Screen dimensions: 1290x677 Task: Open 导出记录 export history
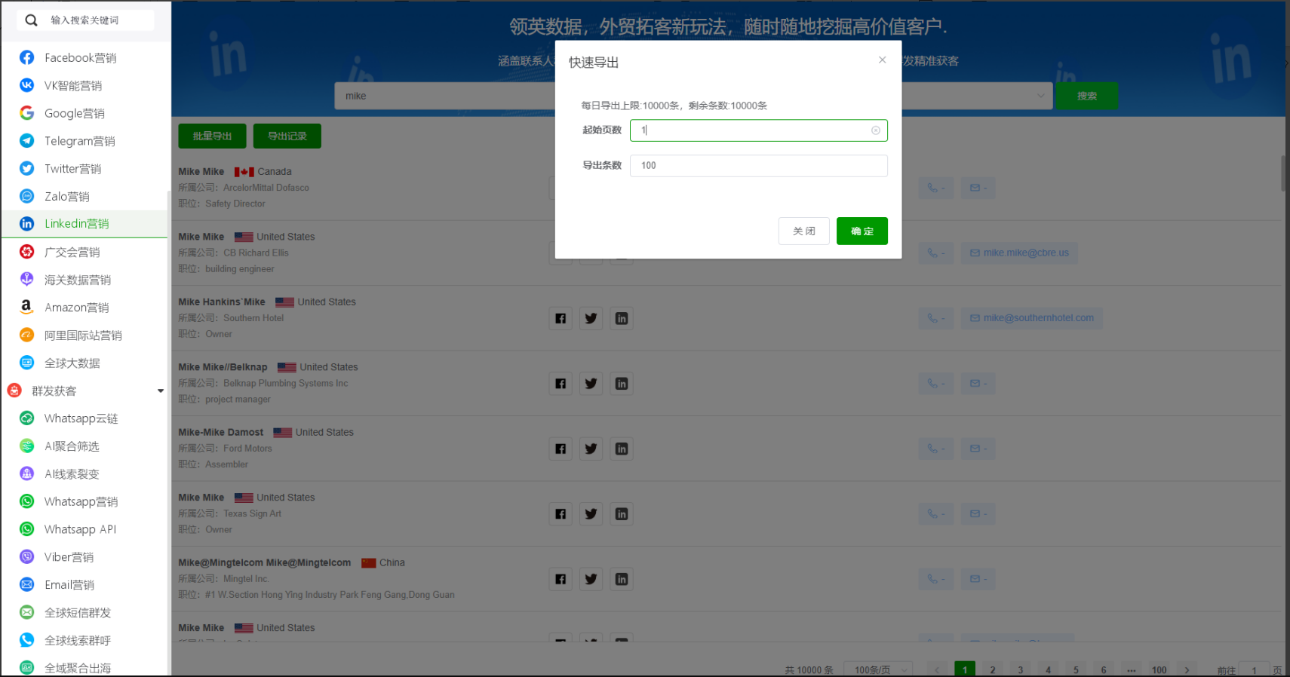click(287, 136)
